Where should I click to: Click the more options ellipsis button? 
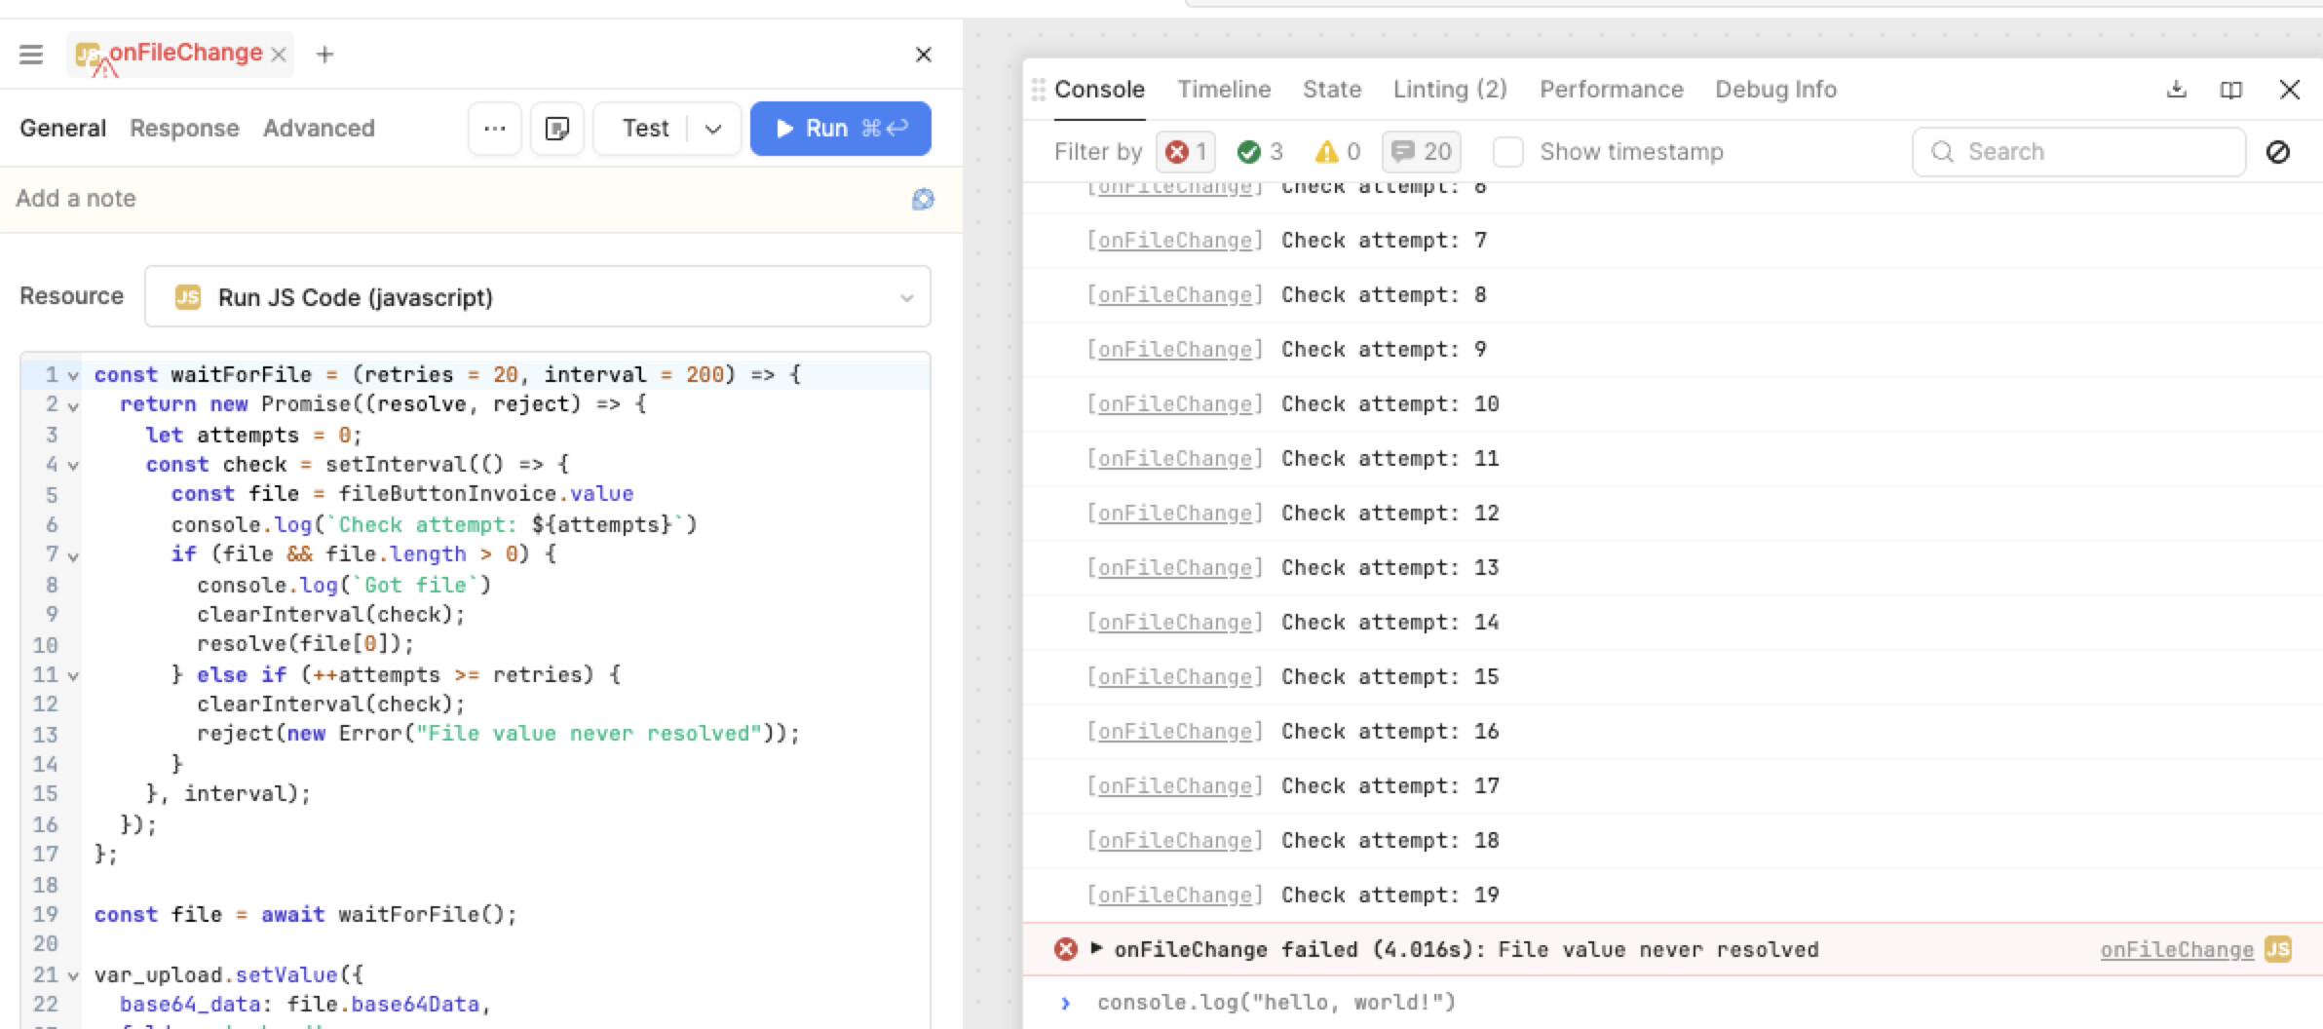click(494, 129)
